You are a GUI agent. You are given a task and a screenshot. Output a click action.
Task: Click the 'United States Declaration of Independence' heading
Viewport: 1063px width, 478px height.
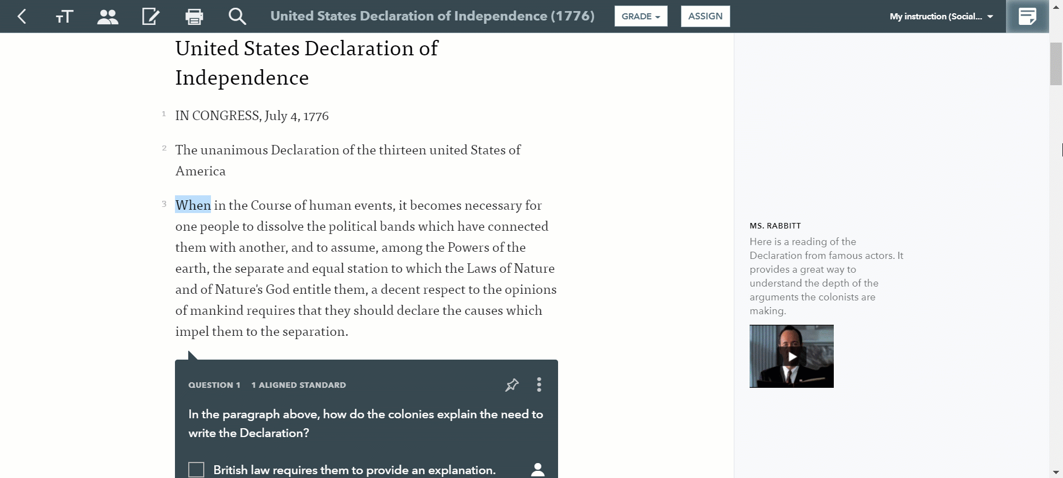[307, 63]
